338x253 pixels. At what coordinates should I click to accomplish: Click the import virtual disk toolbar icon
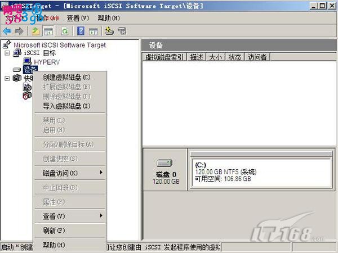(x=122, y=31)
